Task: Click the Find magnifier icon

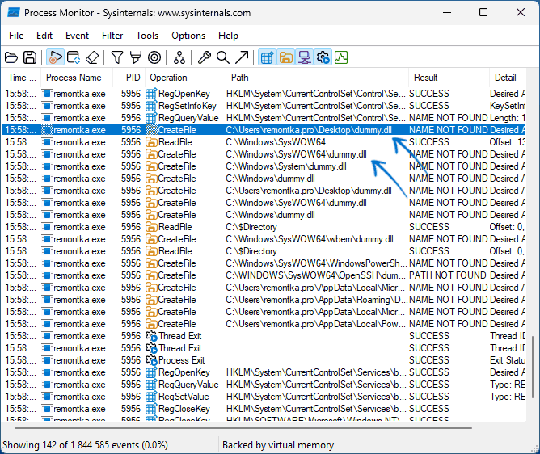Action: 223,57
